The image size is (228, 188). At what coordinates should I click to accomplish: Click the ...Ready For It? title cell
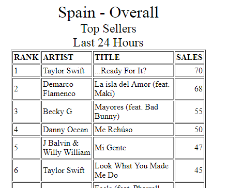[x=133, y=71]
